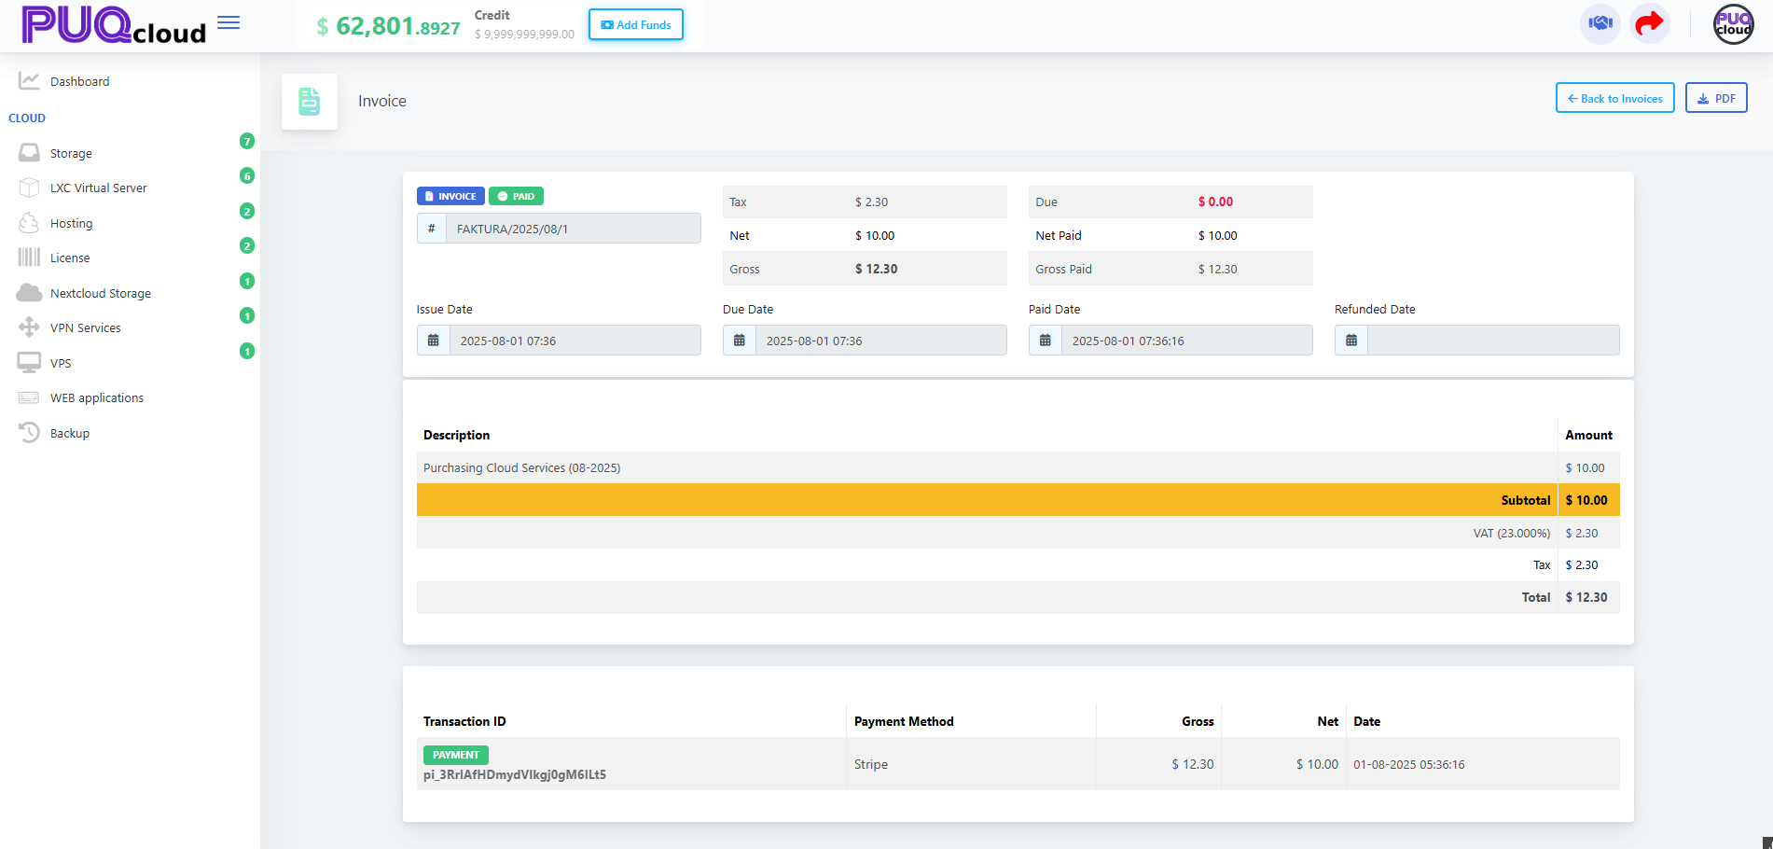Click 'Purchasing Cloud Services (08-2025)' description
The width and height of the screenshot is (1773, 849).
tap(521, 467)
